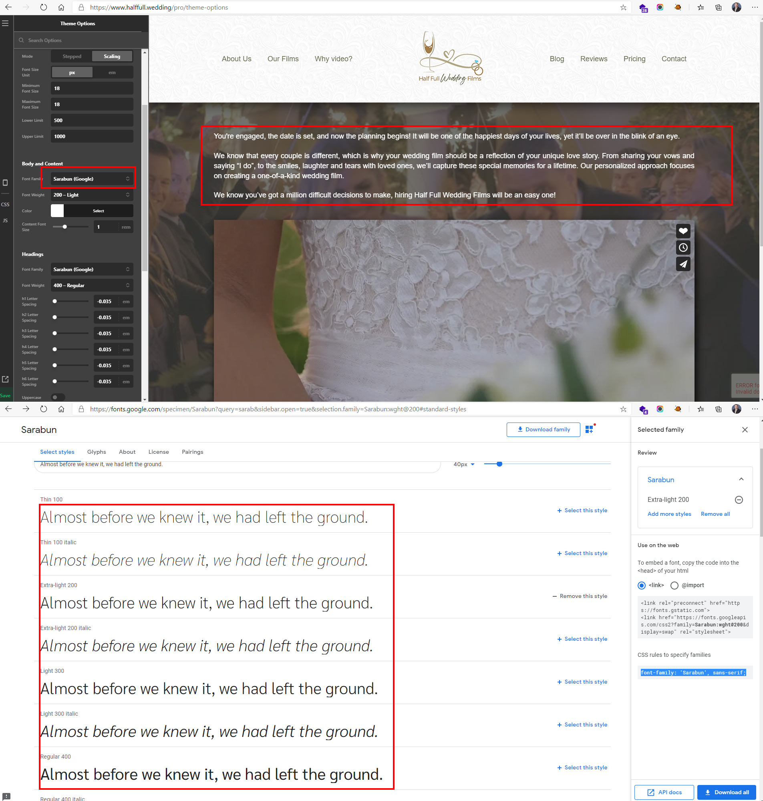This screenshot has width=763, height=801.
Task: Go forward in the Google Fonts browser window
Action: [x=26, y=409]
